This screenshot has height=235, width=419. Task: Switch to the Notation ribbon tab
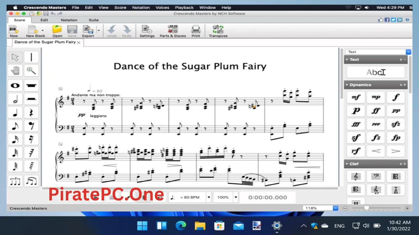(69, 20)
